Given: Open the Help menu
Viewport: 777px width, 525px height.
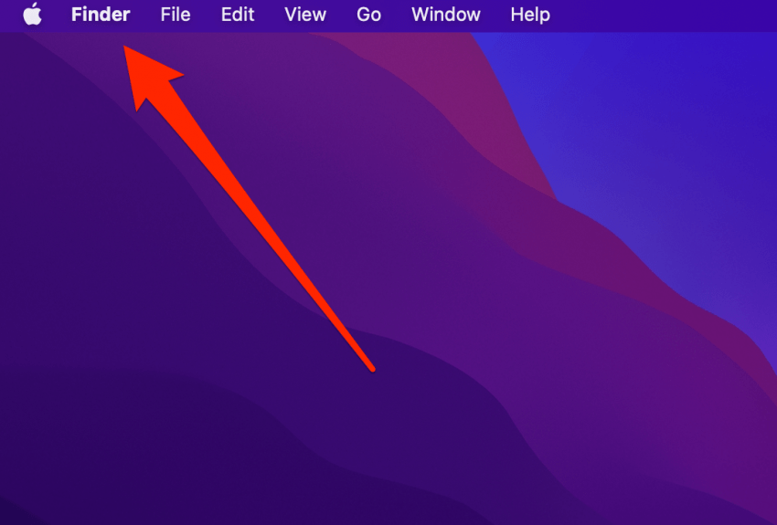Looking at the screenshot, I should point(530,15).
